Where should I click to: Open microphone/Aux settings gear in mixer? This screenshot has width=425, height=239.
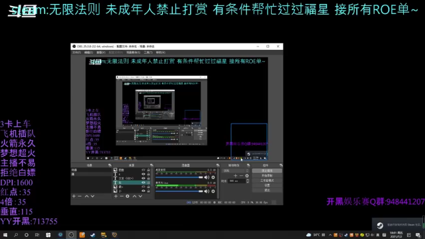213,191
